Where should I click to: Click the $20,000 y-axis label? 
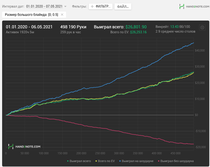click(x=200, y=83)
